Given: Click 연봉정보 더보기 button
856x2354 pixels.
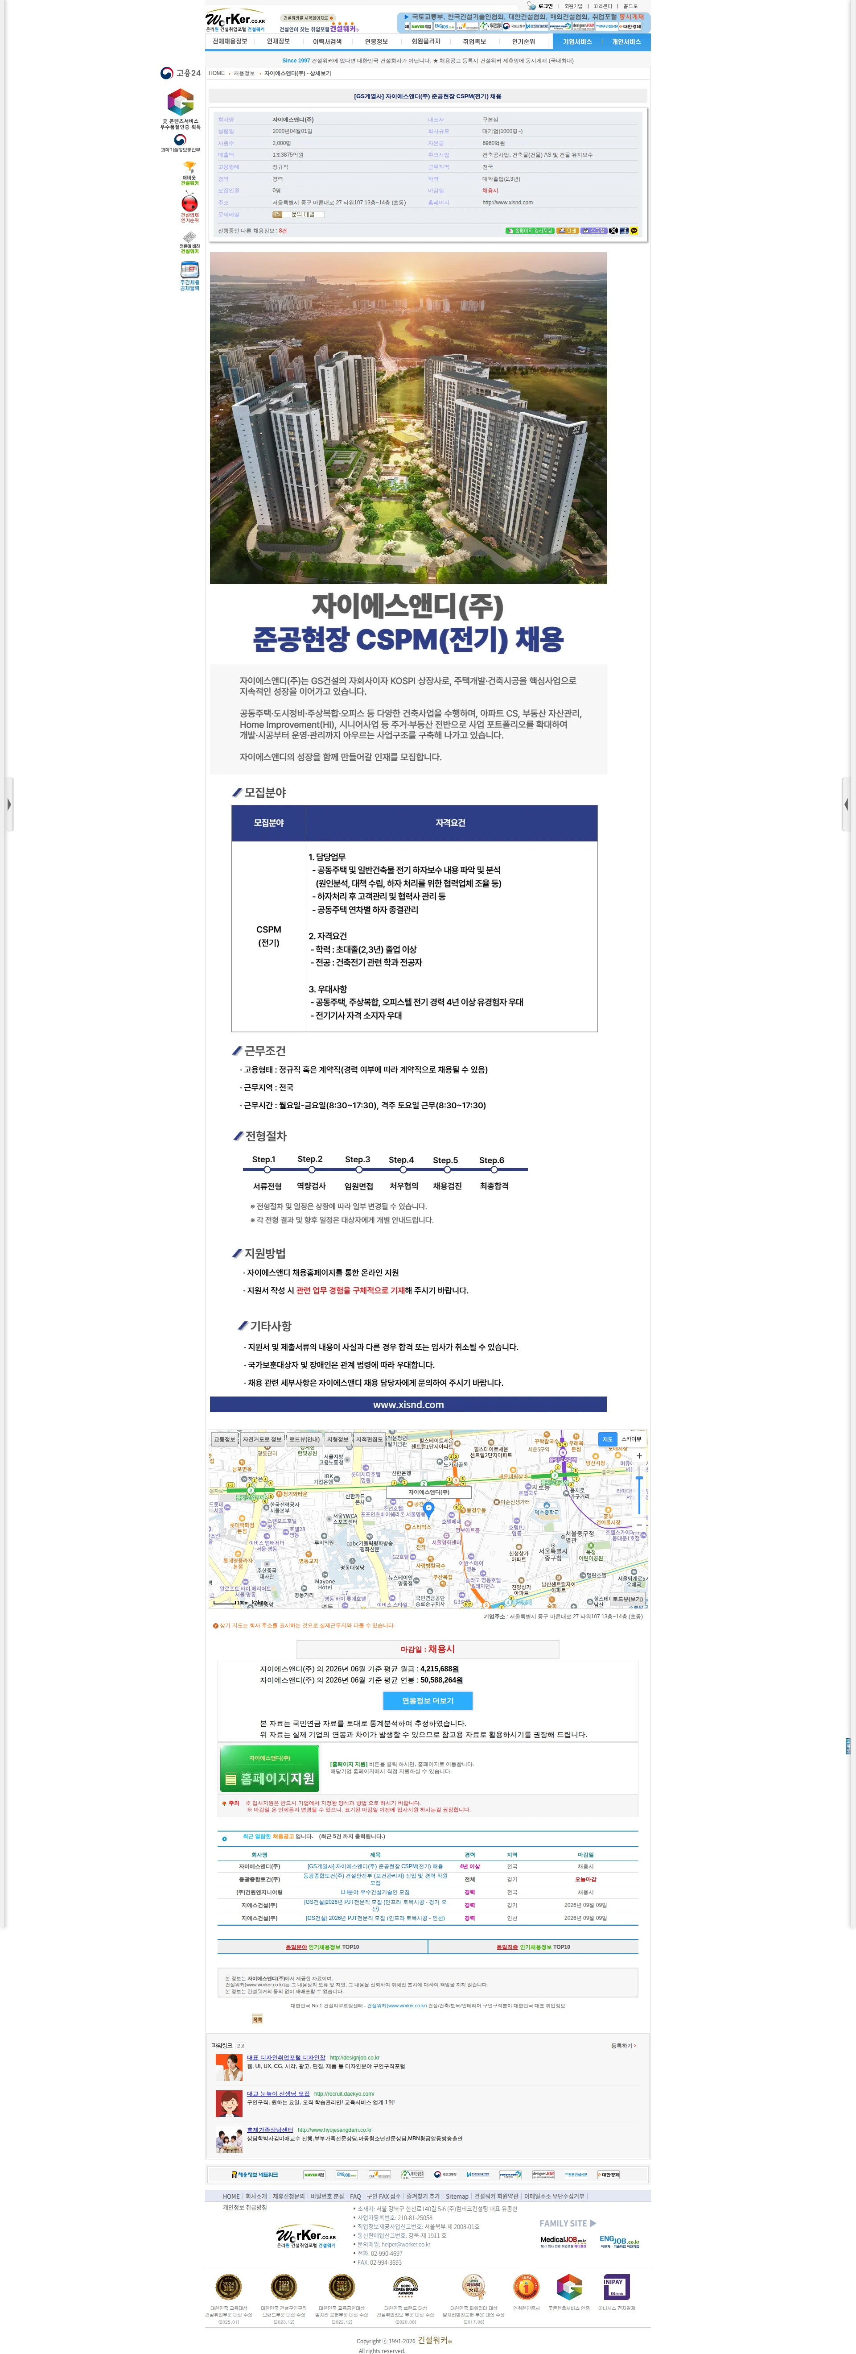Looking at the screenshot, I should tap(428, 1701).
